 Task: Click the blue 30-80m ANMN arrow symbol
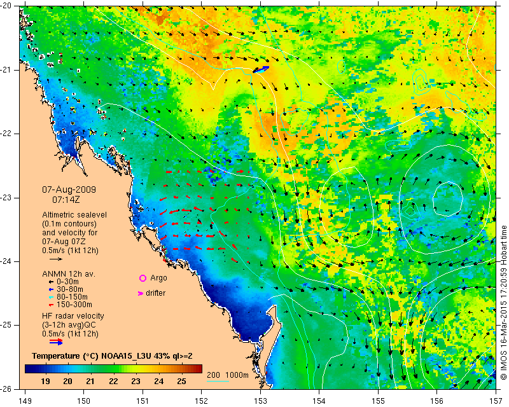(51, 289)
